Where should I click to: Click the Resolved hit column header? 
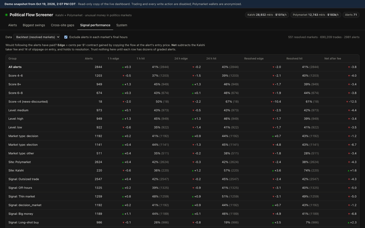tap(294, 59)
